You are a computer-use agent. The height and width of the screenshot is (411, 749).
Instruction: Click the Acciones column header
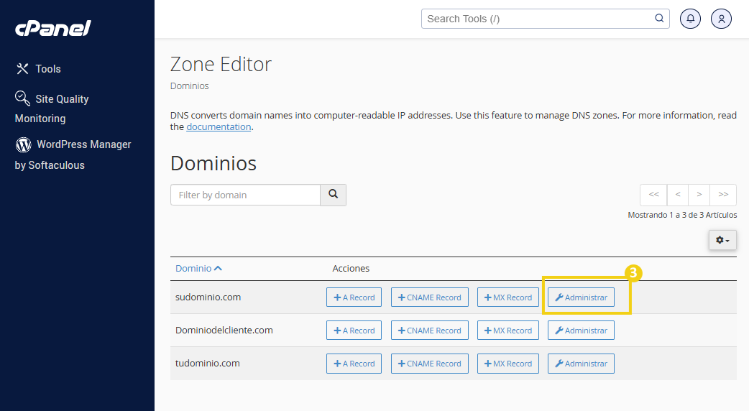[x=351, y=268]
